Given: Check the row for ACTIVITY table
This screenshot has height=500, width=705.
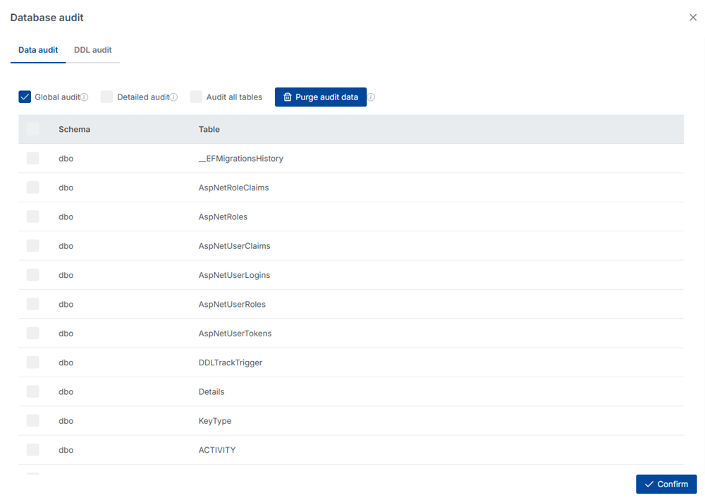Looking at the screenshot, I should (33, 449).
